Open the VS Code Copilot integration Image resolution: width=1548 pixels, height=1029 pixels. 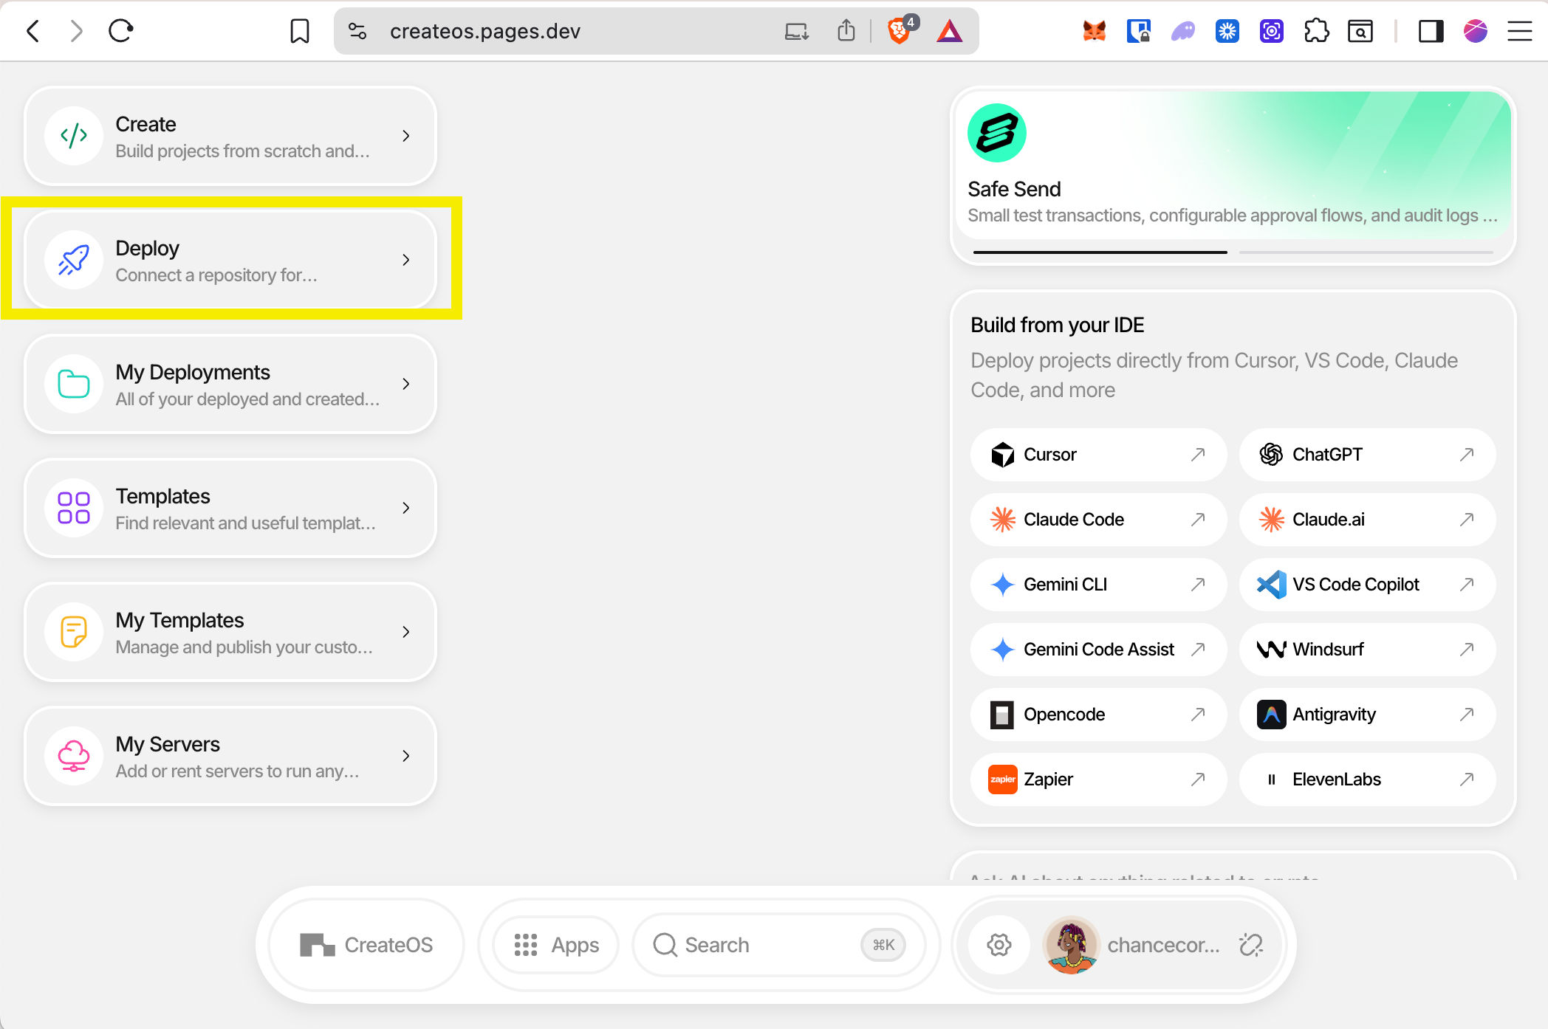(x=1366, y=585)
